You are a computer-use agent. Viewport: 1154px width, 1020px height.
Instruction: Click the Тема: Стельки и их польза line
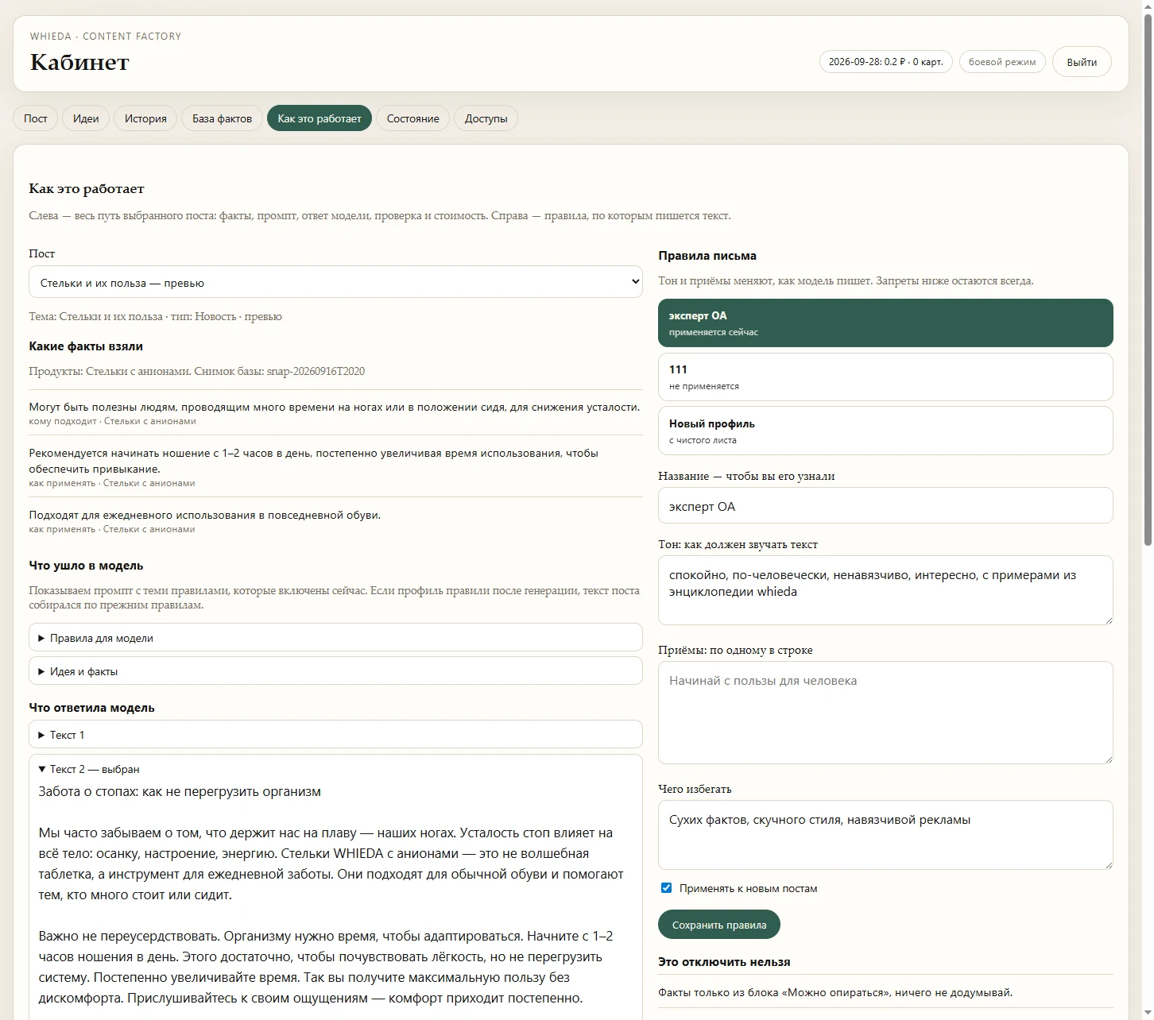click(156, 316)
